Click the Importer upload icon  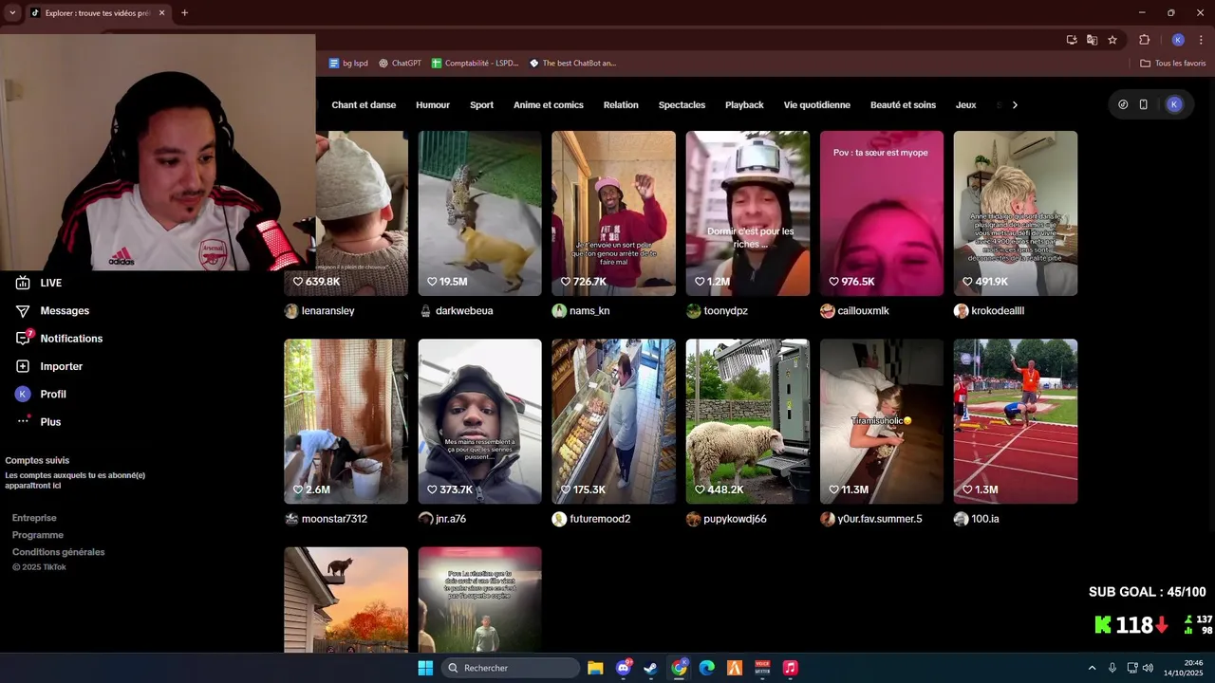pos(23,366)
